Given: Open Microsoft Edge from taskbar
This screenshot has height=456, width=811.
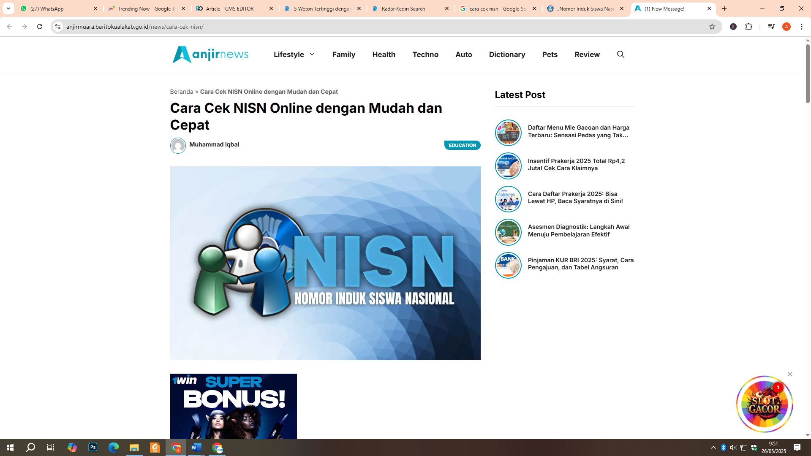Looking at the screenshot, I should pyautogui.click(x=114, y=448).
